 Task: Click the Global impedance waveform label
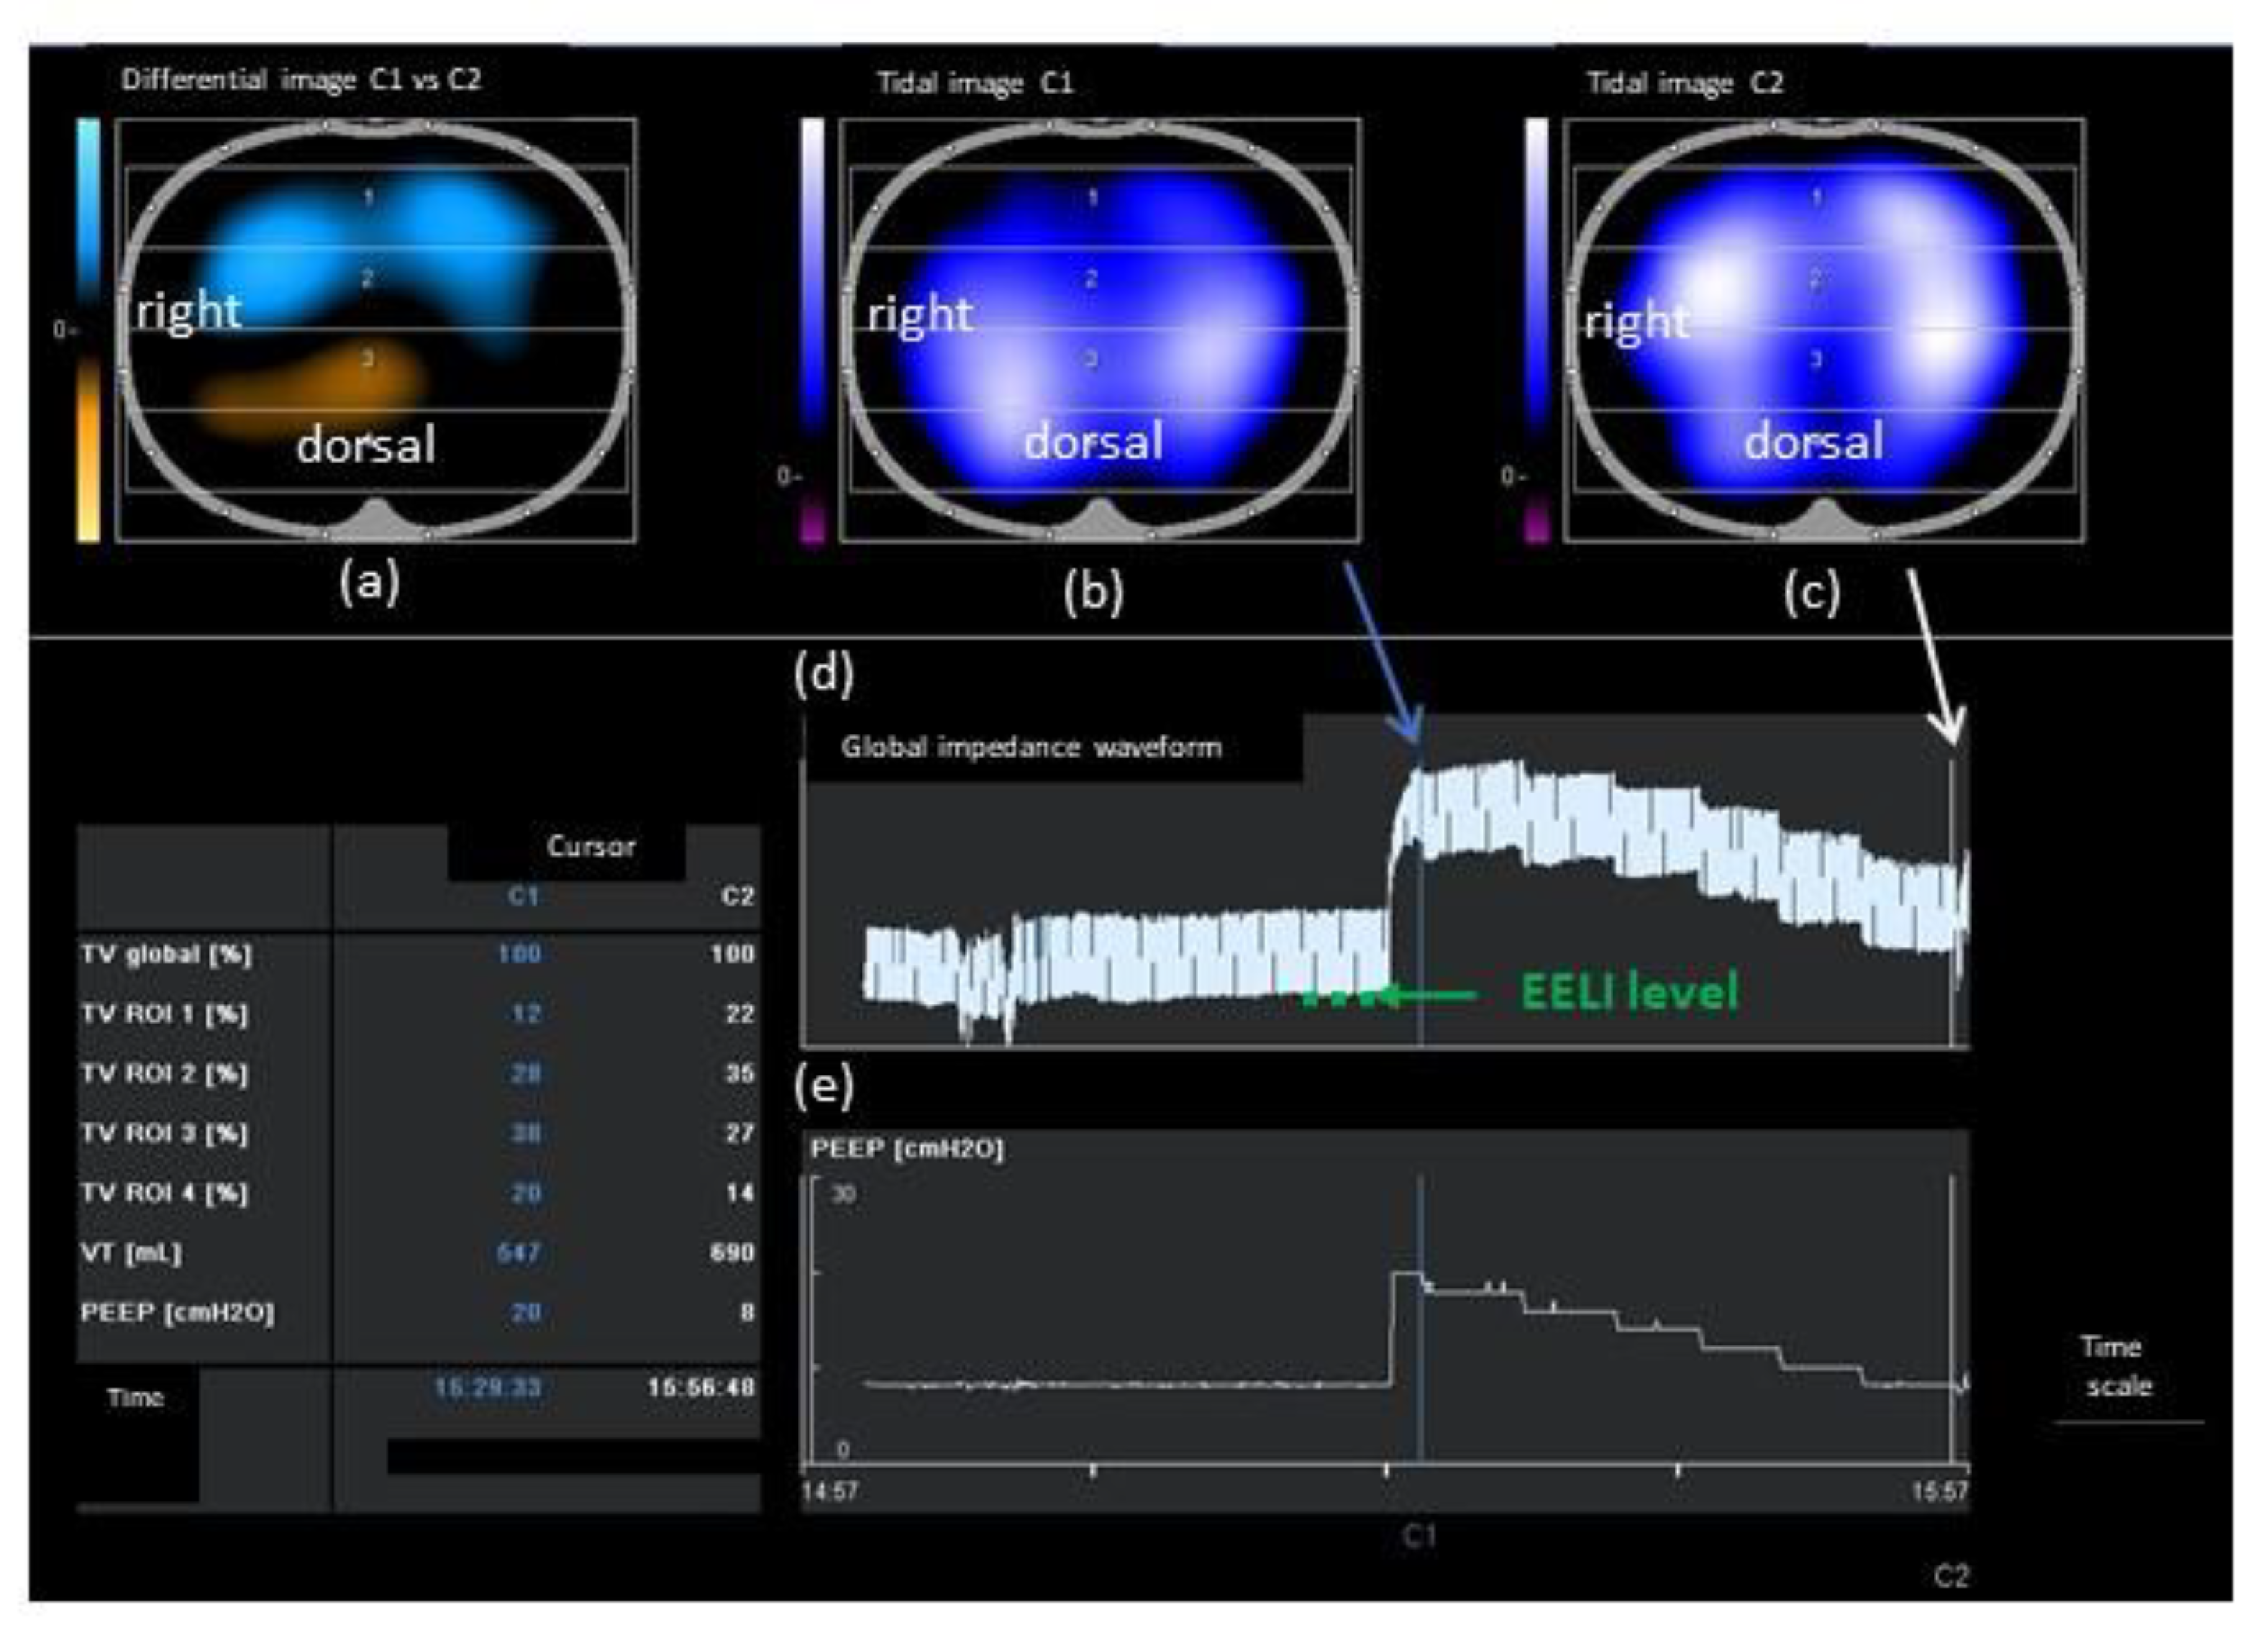point(1031,747)
